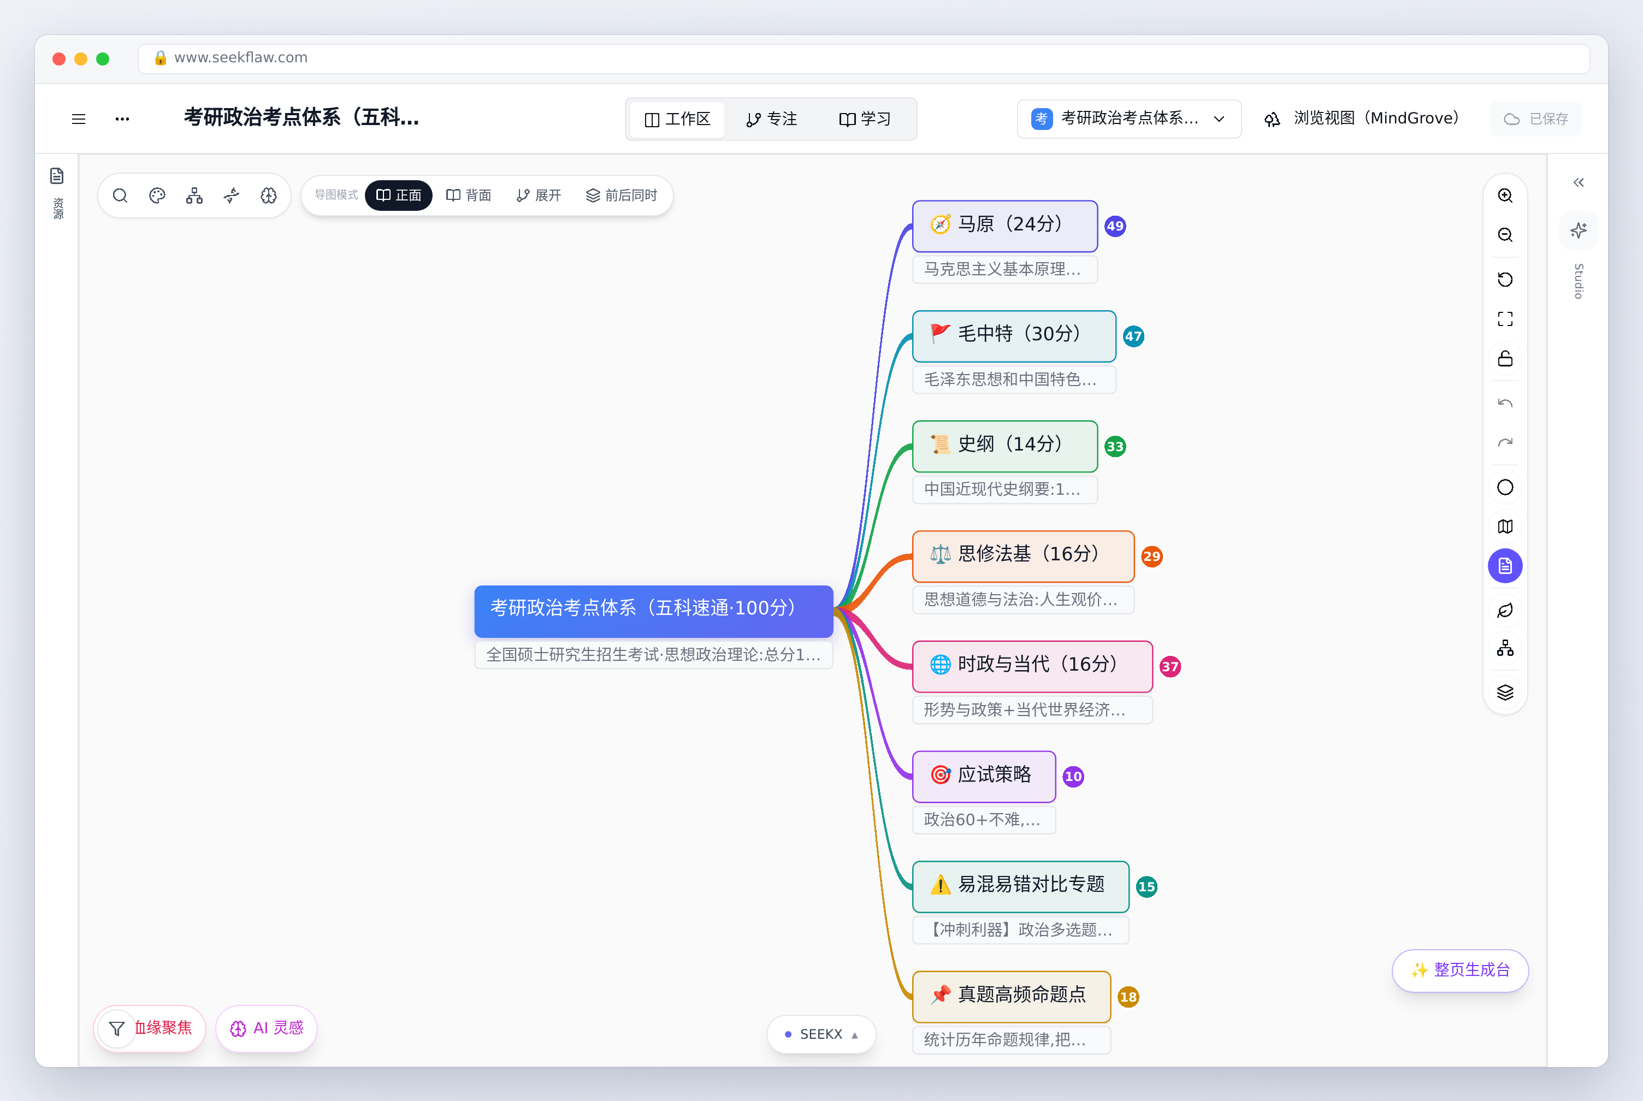
Task: Open the map icon in right toolbar
Action: pyautogui.click(x=1505, y=526)
